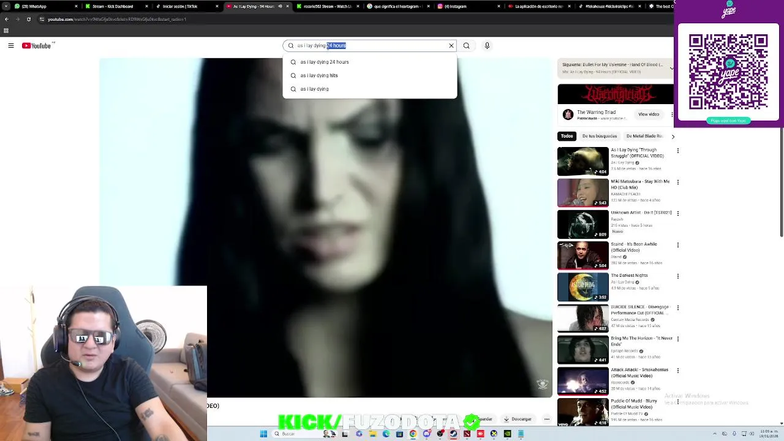Choose suggestion "as i lay dying 24 hours"

click(x=369, y=62)
